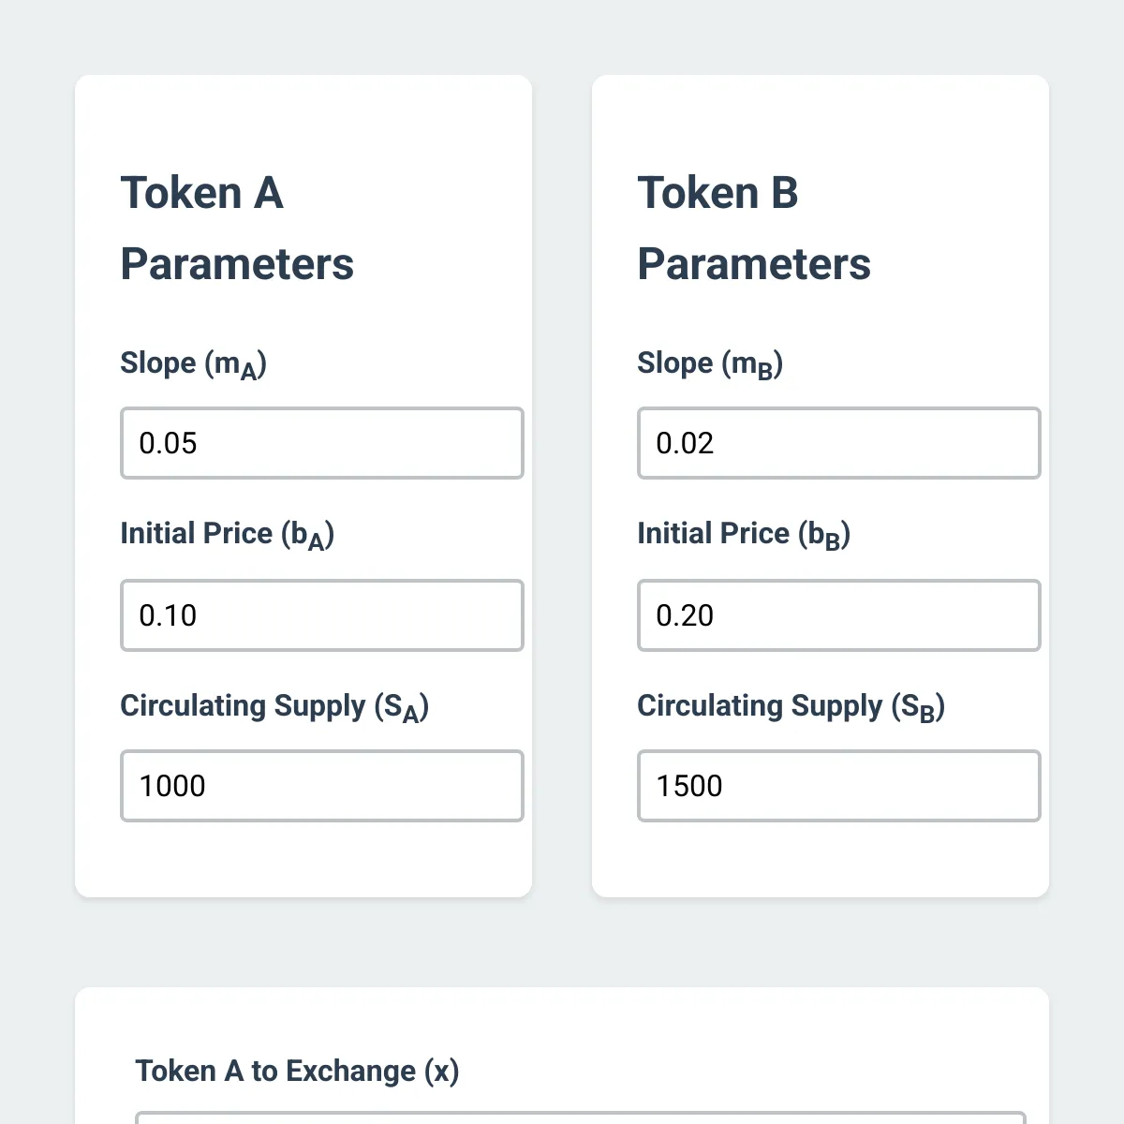Click the Initial Price (bB) input field
Image resolution: width=1124 pixels, height=1124 pixels.
[x=838, y=615]
